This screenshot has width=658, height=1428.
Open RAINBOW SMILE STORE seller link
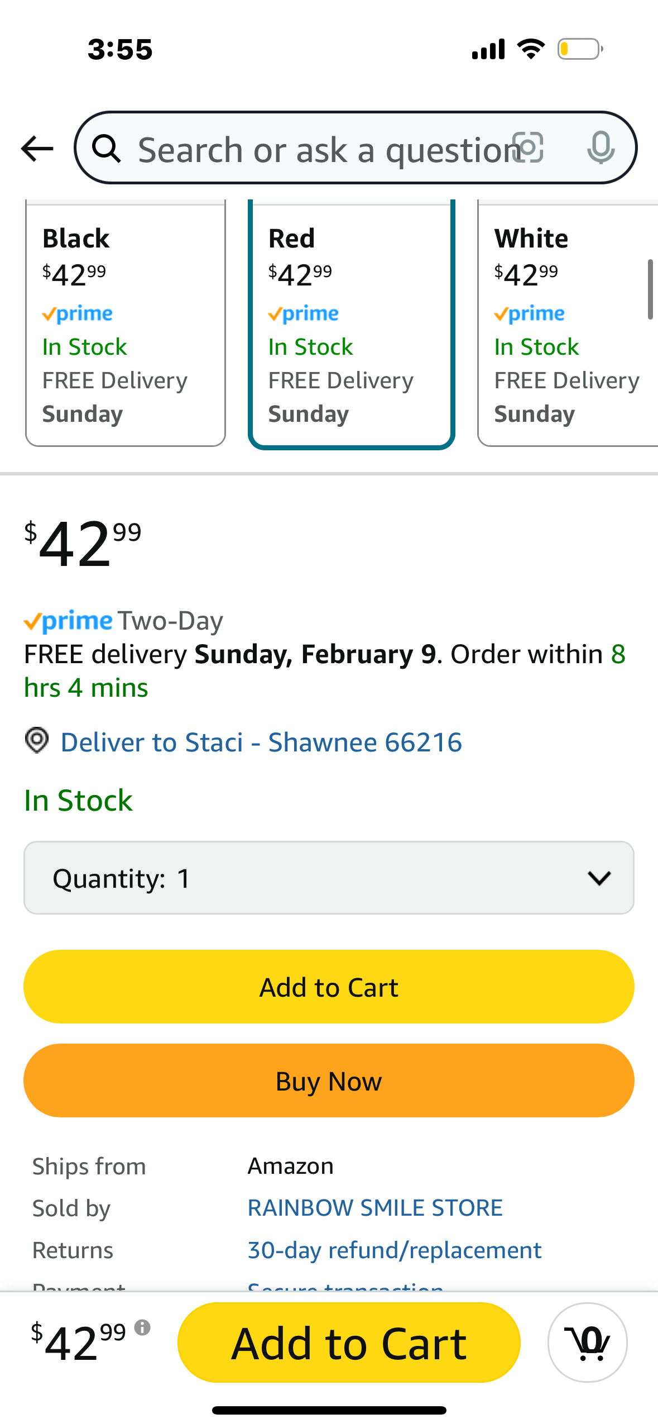click(375, 1208)
